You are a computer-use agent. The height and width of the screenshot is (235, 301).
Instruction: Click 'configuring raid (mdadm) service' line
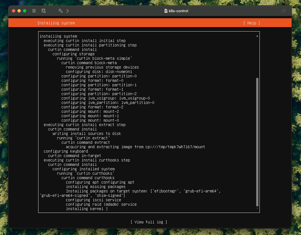coord(101,204)
